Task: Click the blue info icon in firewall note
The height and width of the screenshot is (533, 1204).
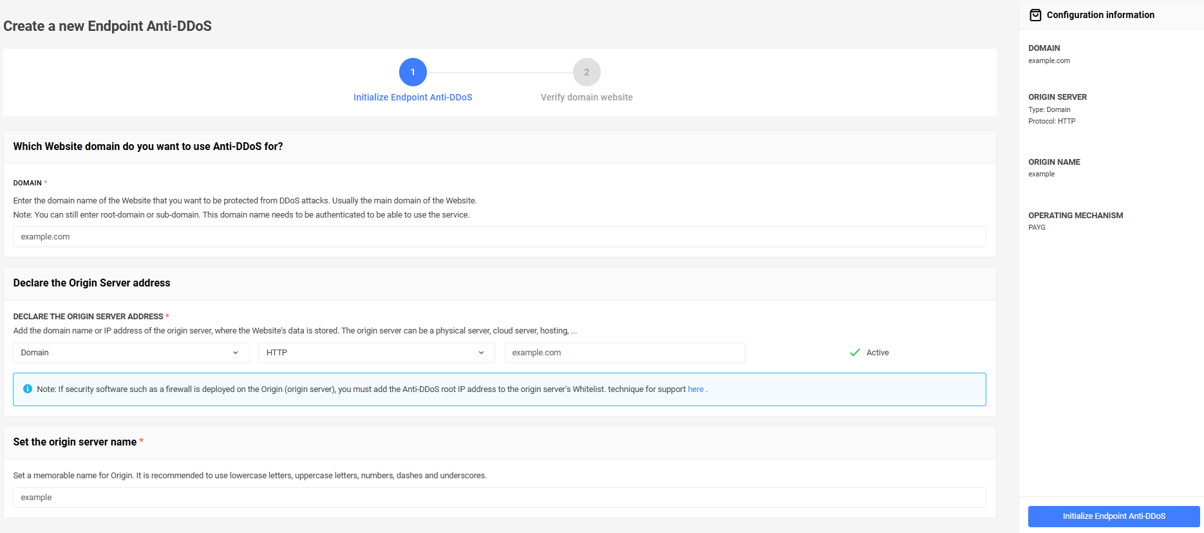Action: click(x=28, y=389)
